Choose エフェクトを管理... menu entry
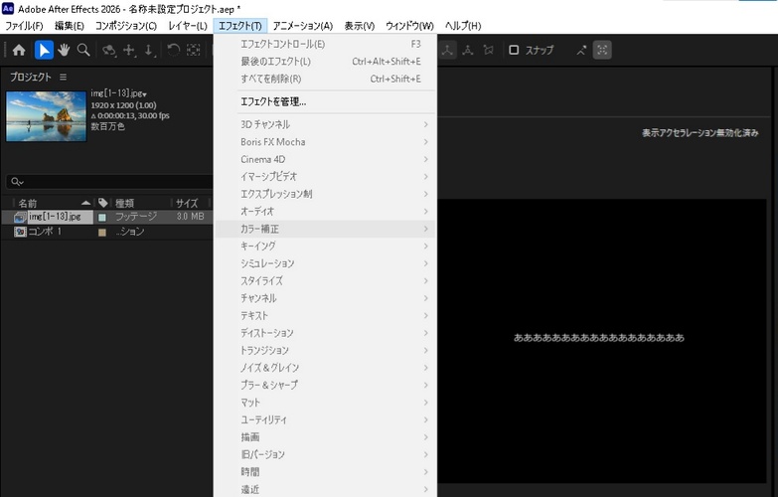This screenshot has width=778, height=497. (325, 101)
